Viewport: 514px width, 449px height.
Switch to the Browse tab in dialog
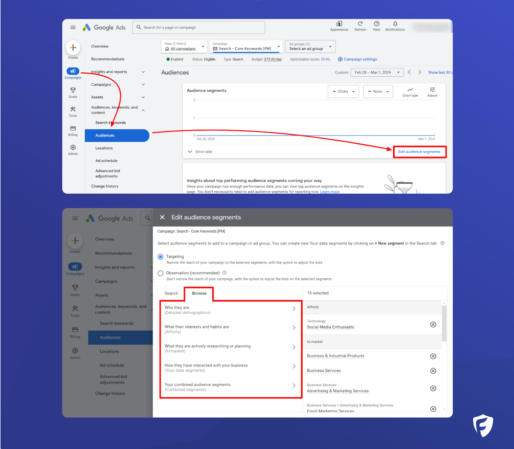coord(199,293)
